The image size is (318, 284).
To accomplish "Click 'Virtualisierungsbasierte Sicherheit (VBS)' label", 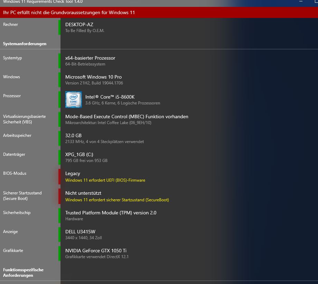I will 24,119.
